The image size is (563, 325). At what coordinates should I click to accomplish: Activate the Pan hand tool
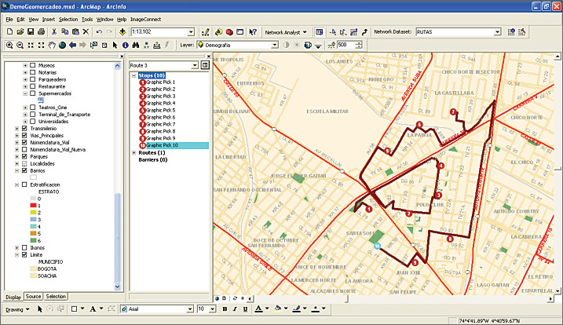tap(52, 45)
